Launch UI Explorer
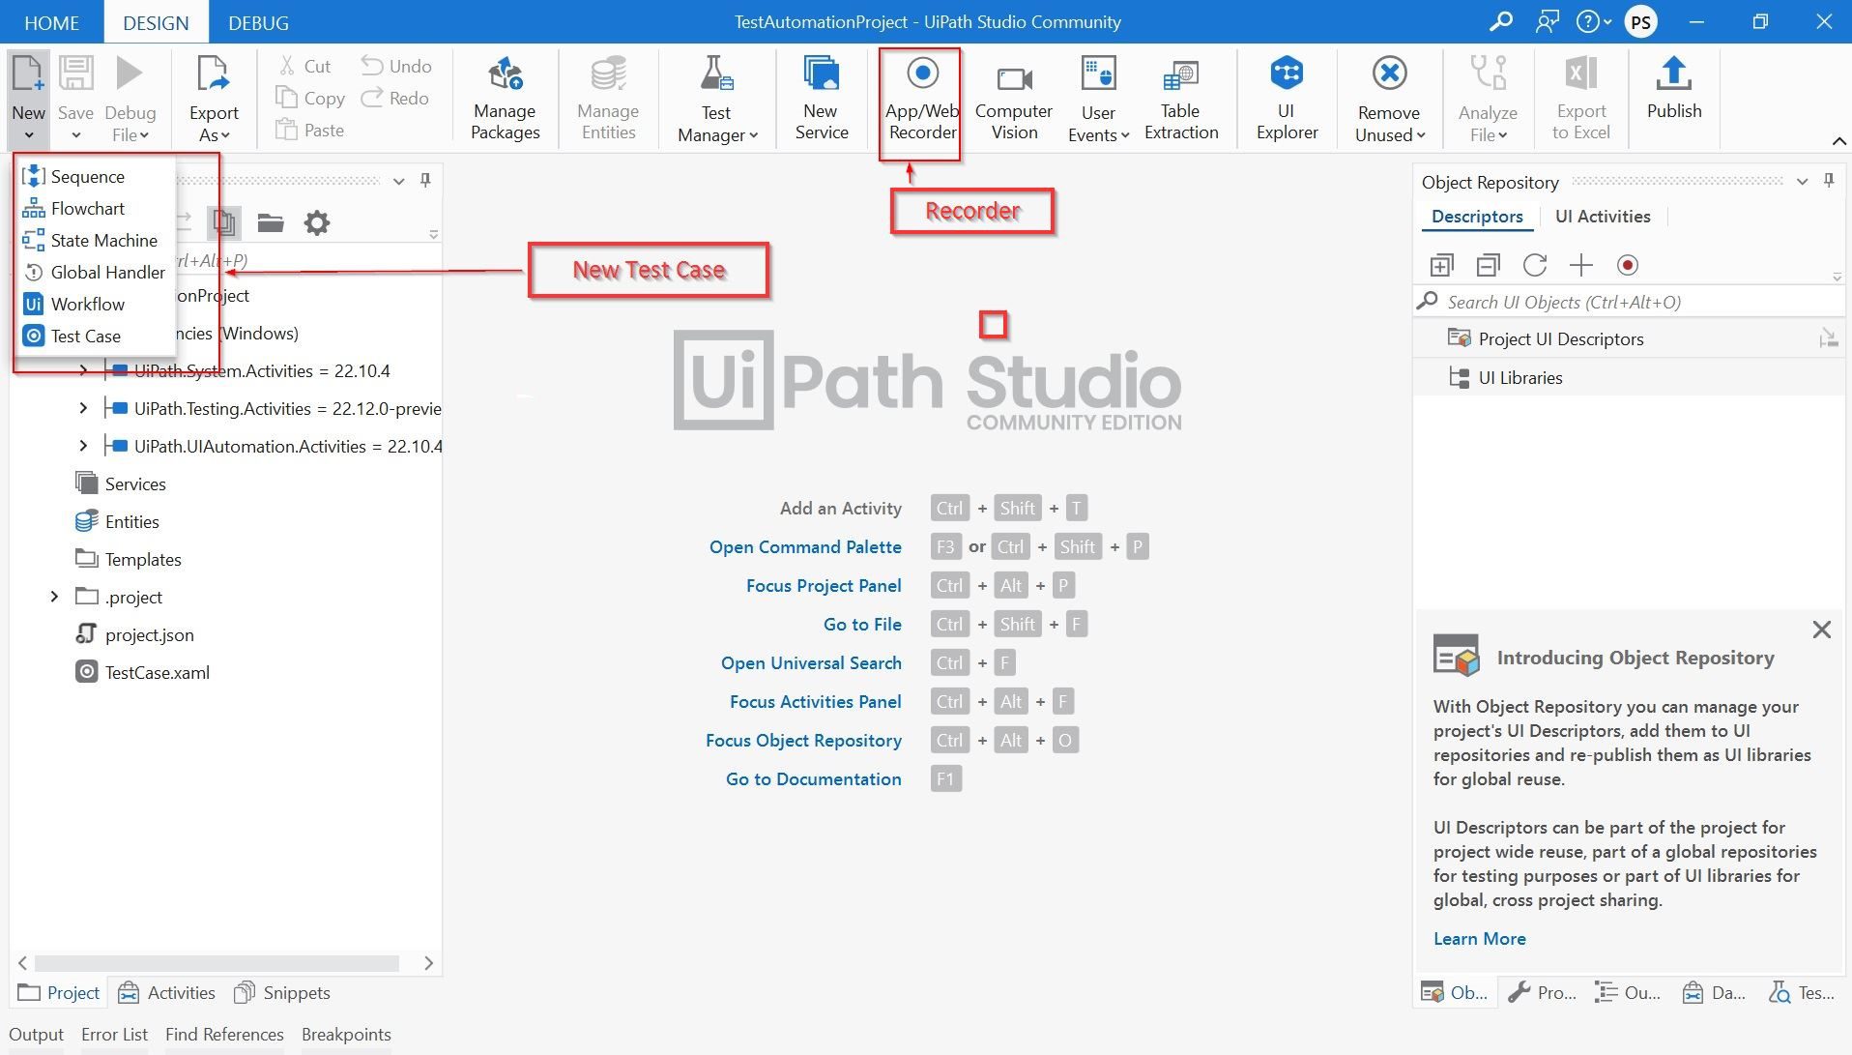1852x1055 pixels. coord(1287,97)
